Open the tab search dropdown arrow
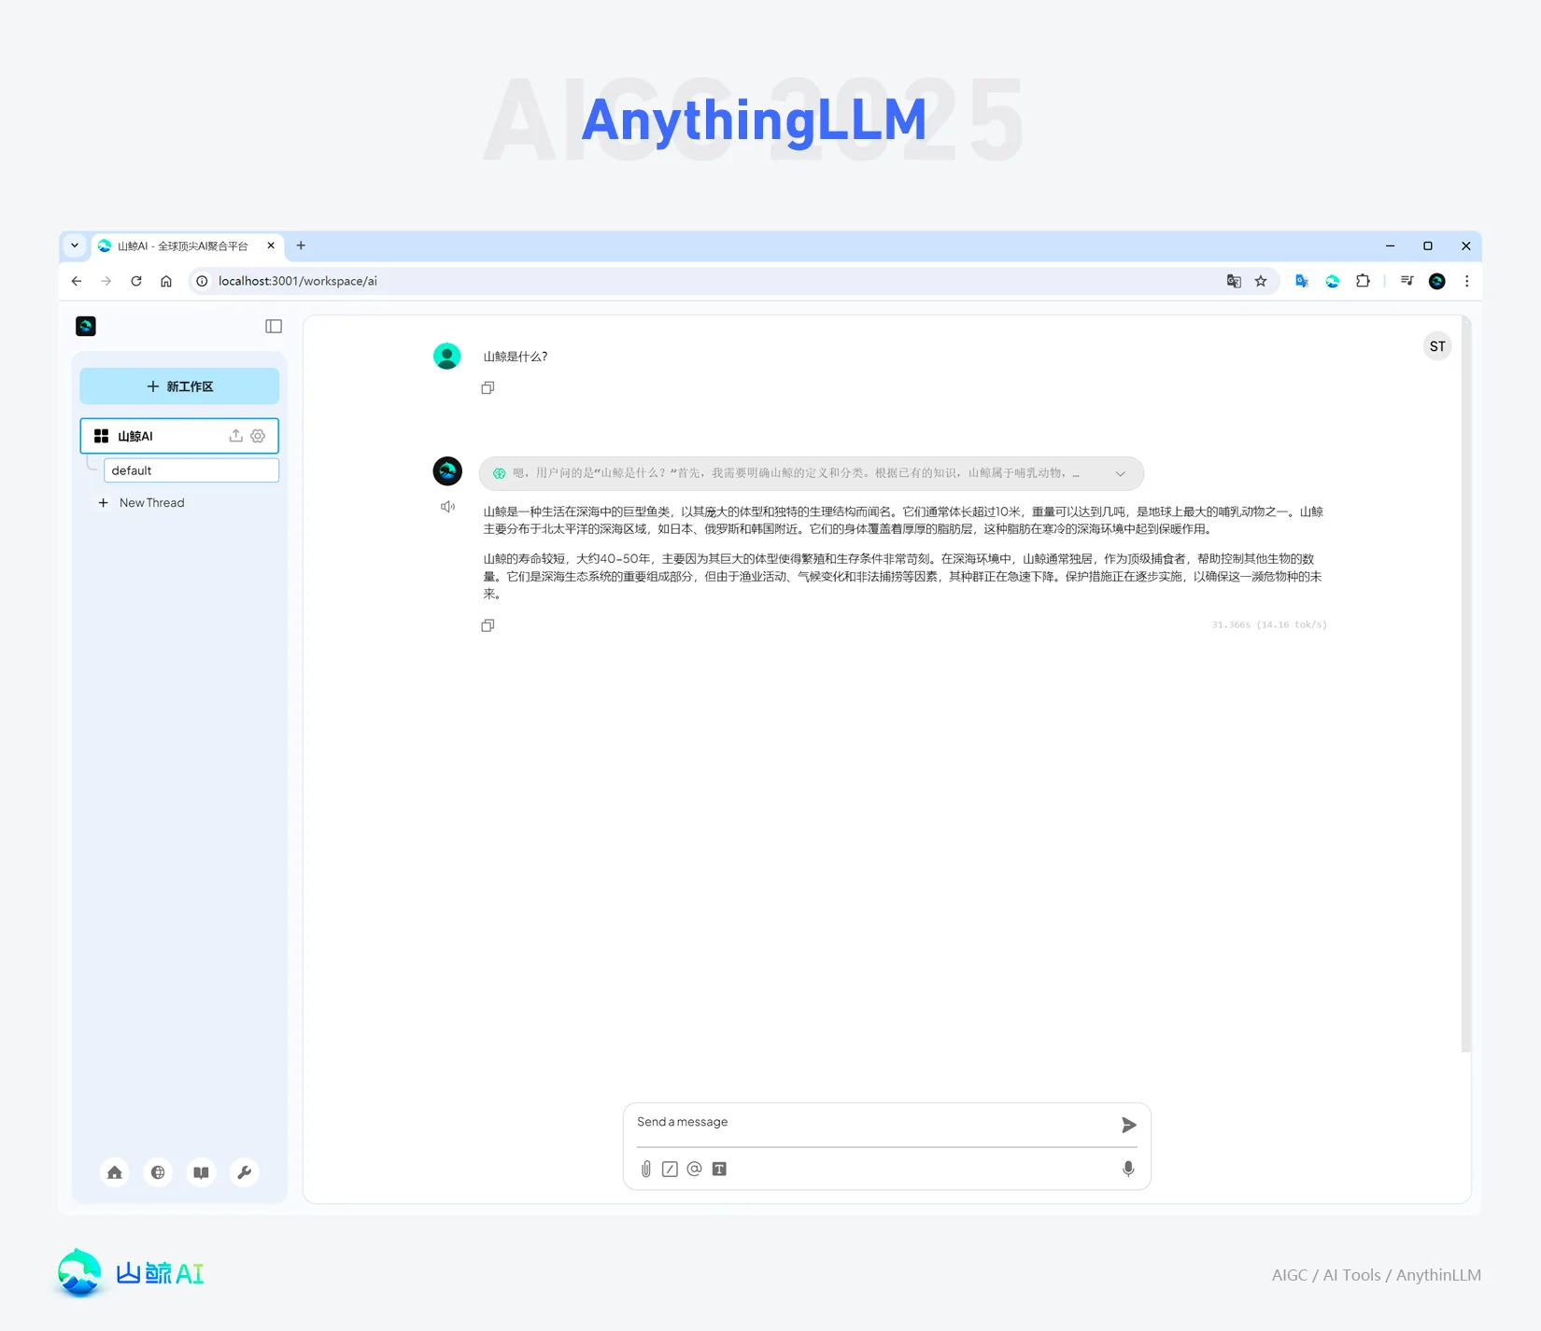Viewport: 1541px width, 1331px height. click(75, 245)
